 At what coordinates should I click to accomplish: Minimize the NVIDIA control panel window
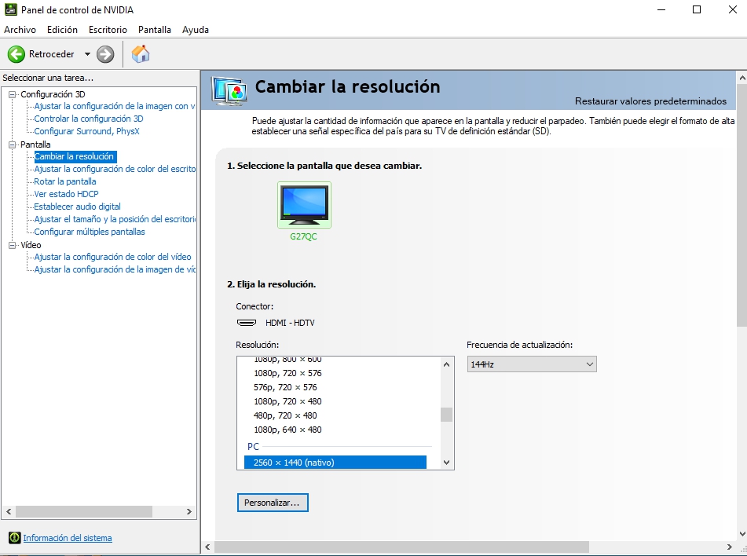tap(661, 9)
